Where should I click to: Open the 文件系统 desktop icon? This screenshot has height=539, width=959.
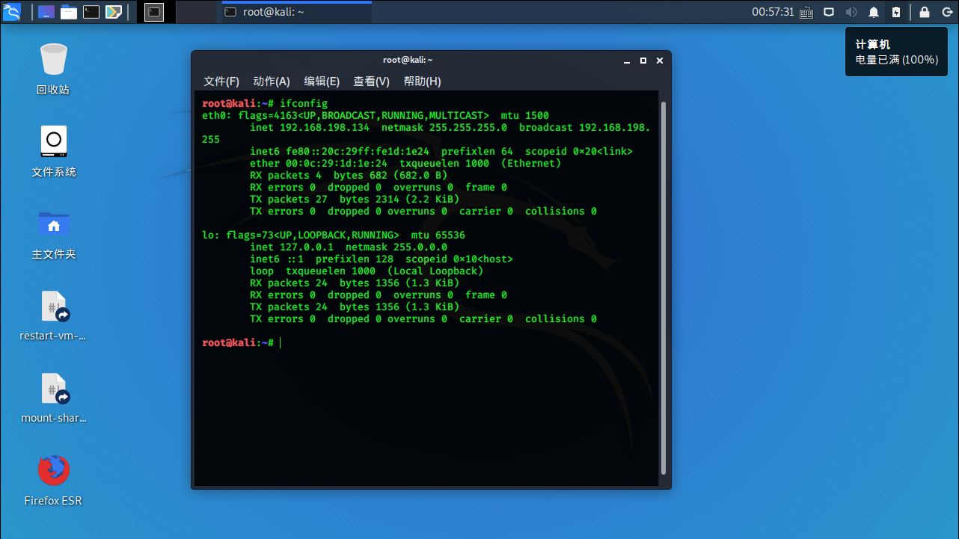(x=53, y=151)
